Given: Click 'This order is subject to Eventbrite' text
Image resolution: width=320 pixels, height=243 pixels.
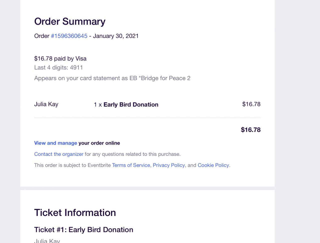Looking at the screenshot, I should point(72,165).
